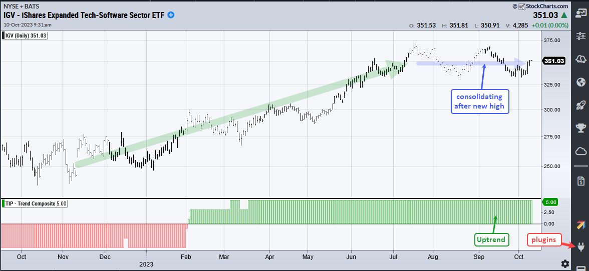Viewport: 589px width, 271px height.
Task: Click the trophy icon in sidebar
Action: pos(581,128)
